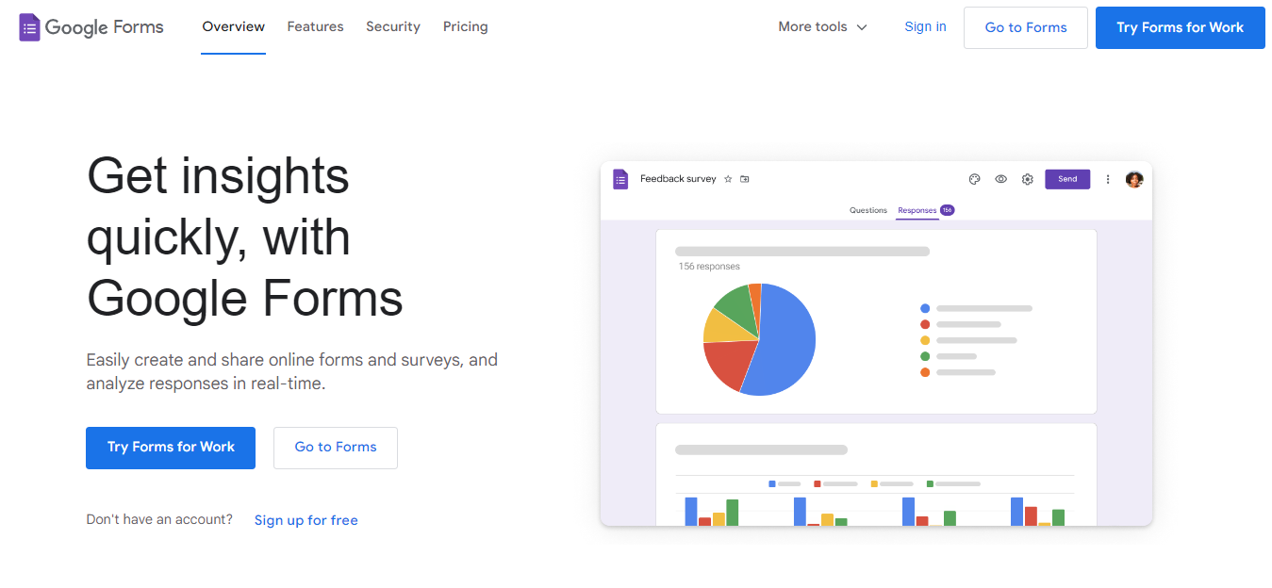Open the Overview tab
Viewport: 1272px width, 588px height.
[234, 26]
